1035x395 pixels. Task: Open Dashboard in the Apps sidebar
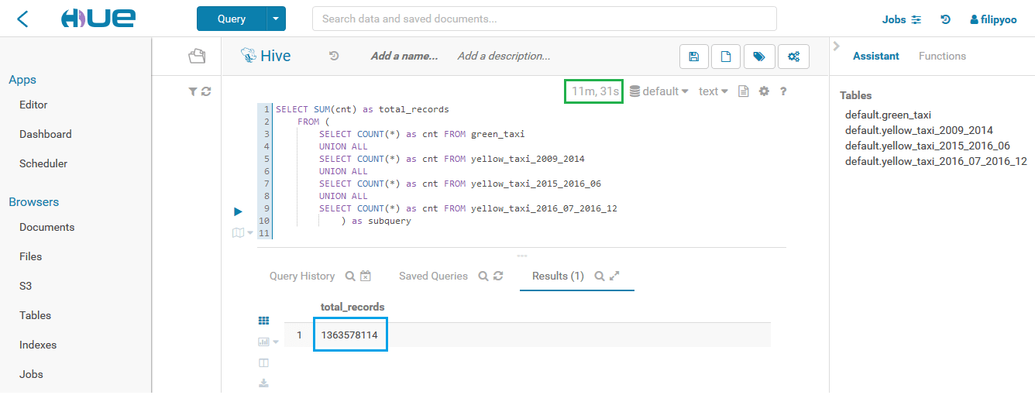(x=46, y=134)
